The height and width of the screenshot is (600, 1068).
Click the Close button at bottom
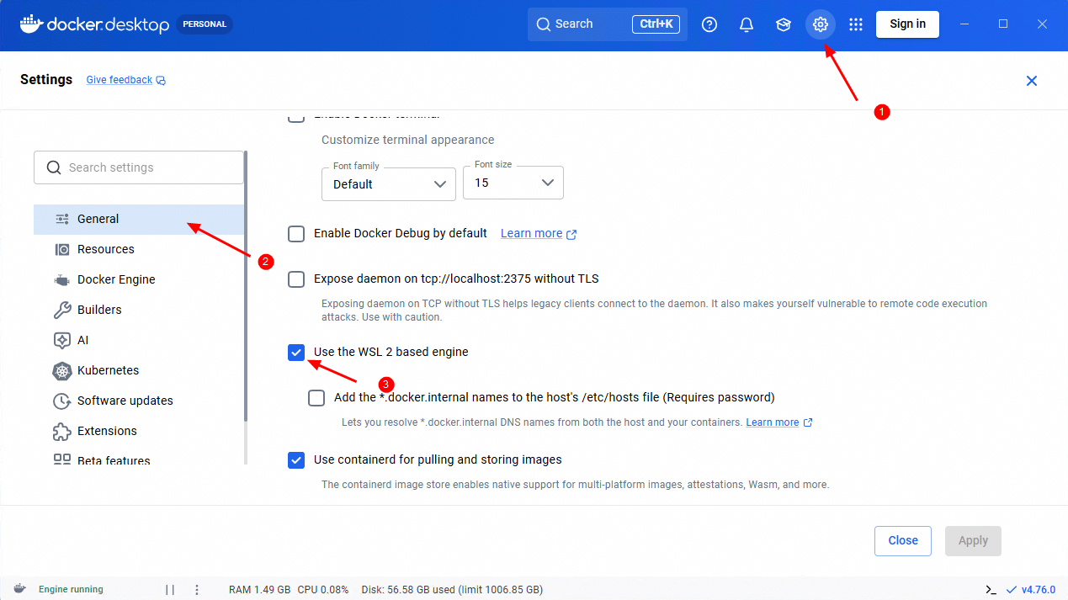pos(903,541)
